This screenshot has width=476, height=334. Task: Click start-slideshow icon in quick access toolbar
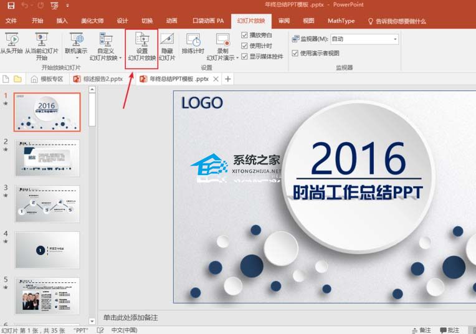click(x=55, y=6)
